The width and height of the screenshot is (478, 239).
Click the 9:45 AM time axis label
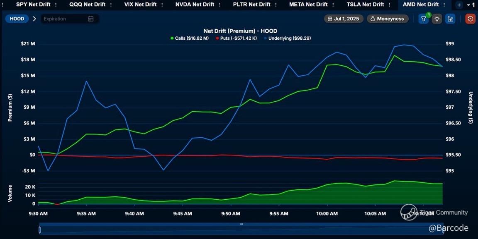coord(183,213)
